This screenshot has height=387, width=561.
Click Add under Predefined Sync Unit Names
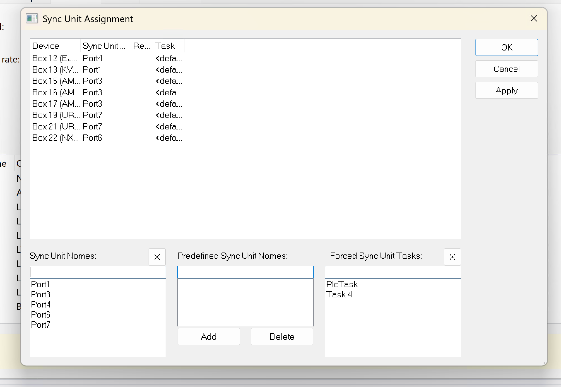(209, 336)
